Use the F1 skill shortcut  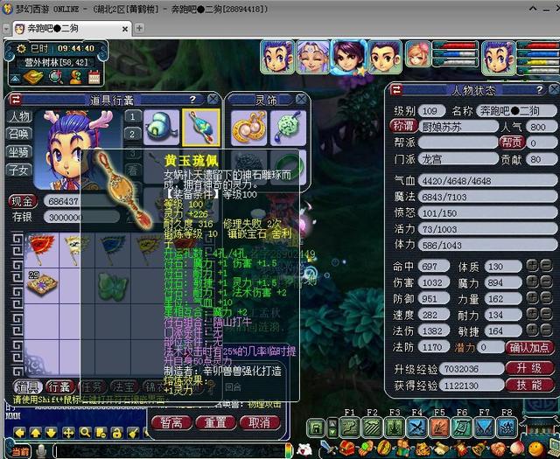click(x=349, y=428)
